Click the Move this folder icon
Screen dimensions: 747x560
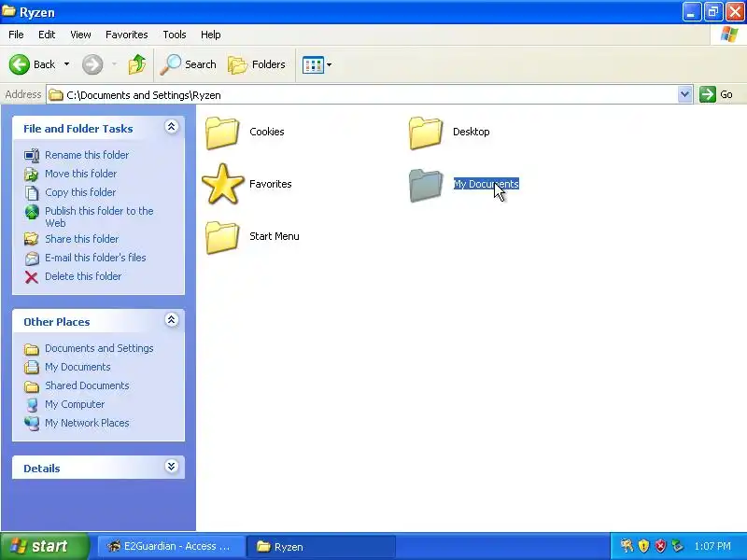(32, 175)
